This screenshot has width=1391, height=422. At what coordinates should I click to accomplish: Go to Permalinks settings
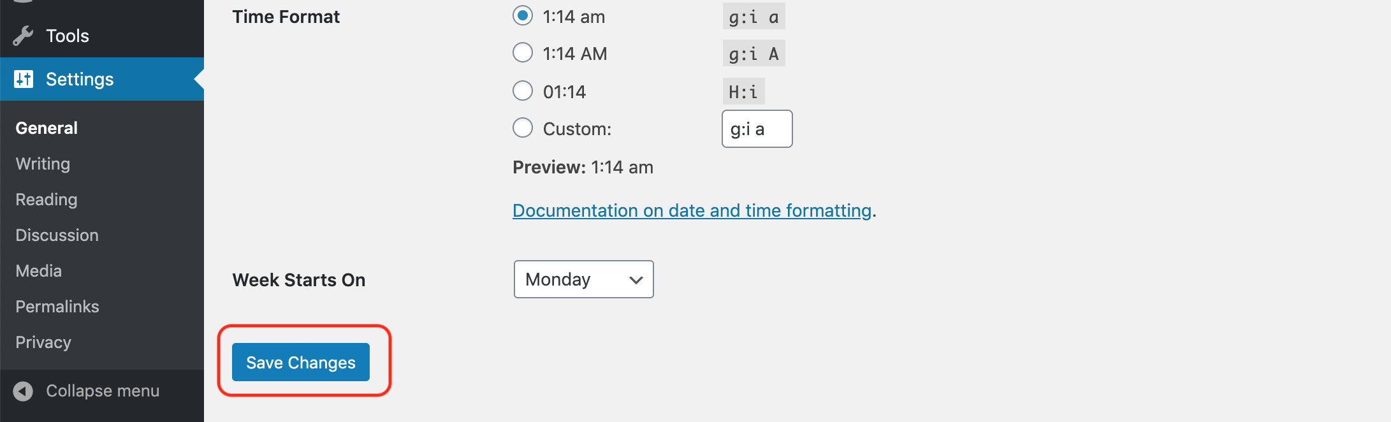click(57, 307)
